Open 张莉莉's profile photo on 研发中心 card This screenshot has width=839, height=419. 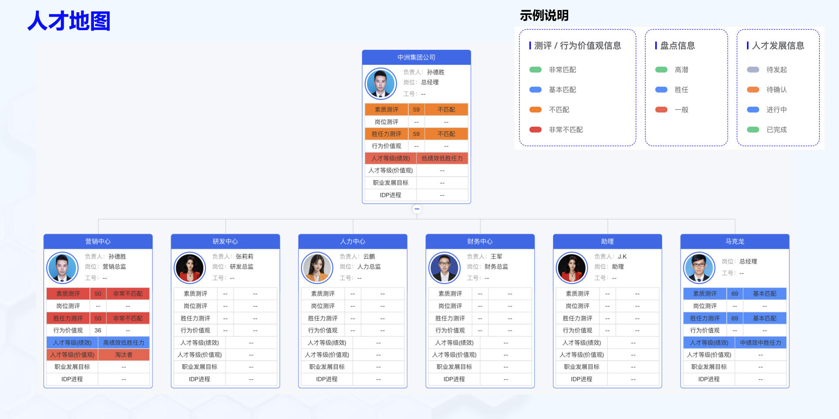click(x=190, y=268)
